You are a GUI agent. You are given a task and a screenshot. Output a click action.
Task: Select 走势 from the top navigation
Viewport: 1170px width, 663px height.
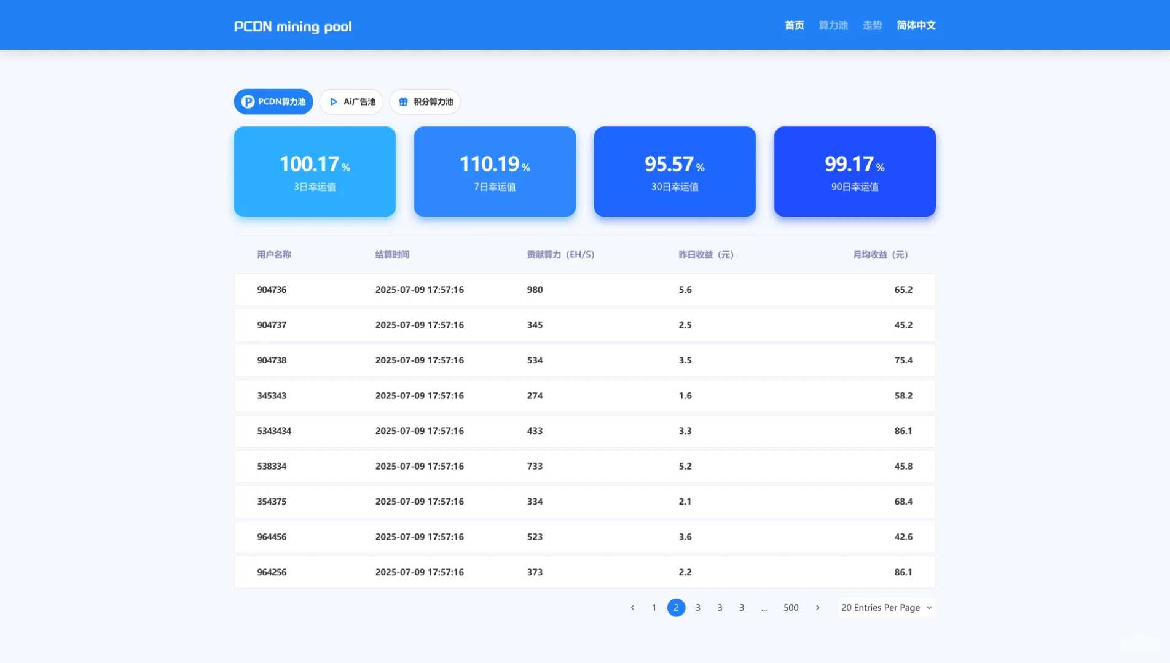[x=872, y=25]
